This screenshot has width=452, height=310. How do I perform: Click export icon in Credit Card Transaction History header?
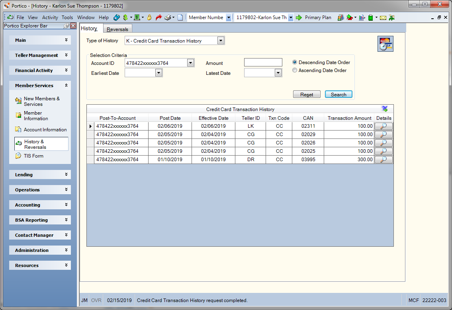tap(385, 109)
